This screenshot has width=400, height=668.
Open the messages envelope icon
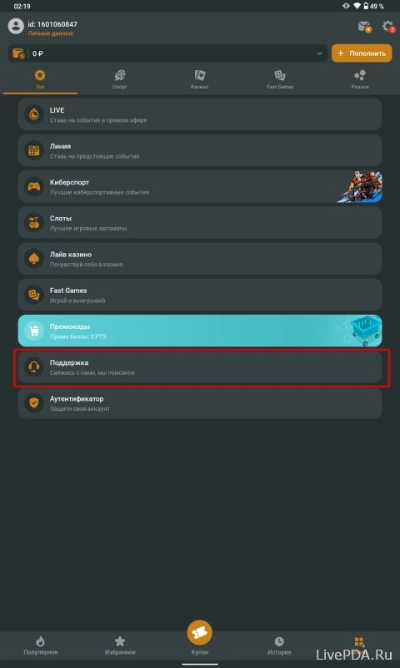click(x=364, y=27)
